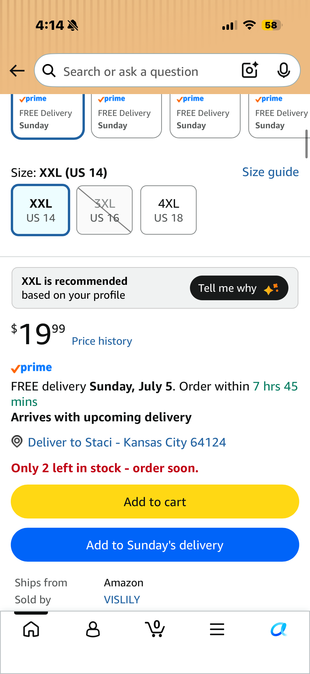Select the third prime delivery option card
This screenshot has width=310, height=674.
pos(205,116)
